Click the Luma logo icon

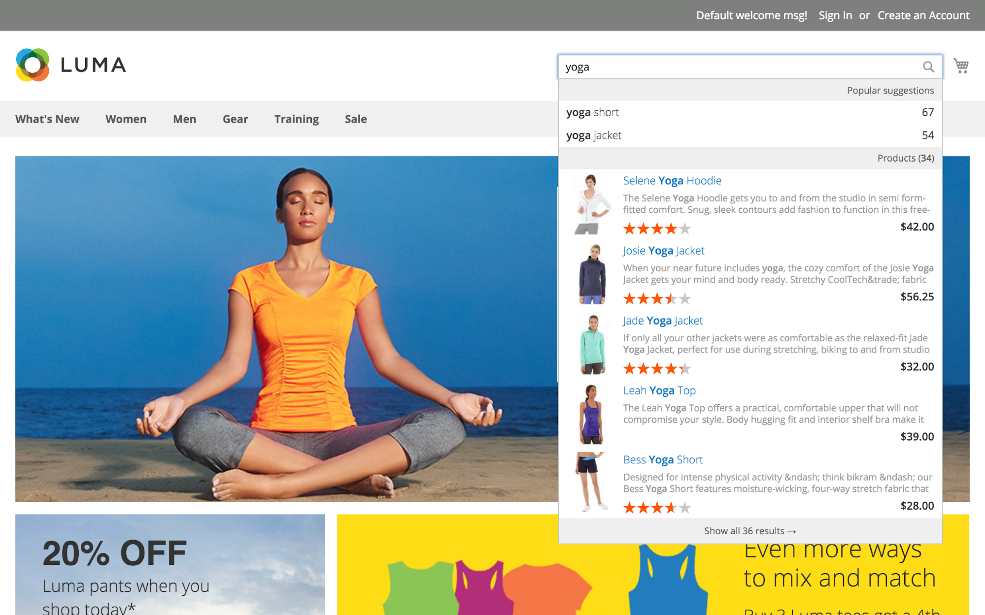(31, 66)
